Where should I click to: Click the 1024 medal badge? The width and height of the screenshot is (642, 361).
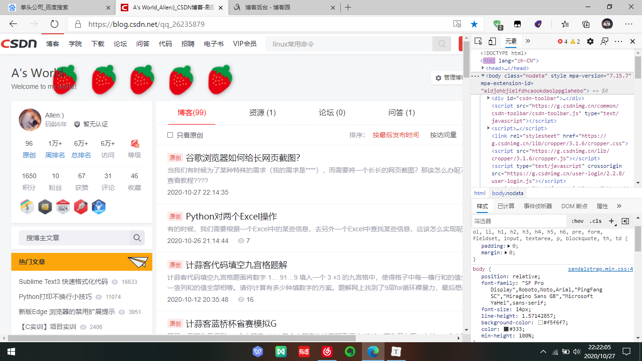pos(63,207)
